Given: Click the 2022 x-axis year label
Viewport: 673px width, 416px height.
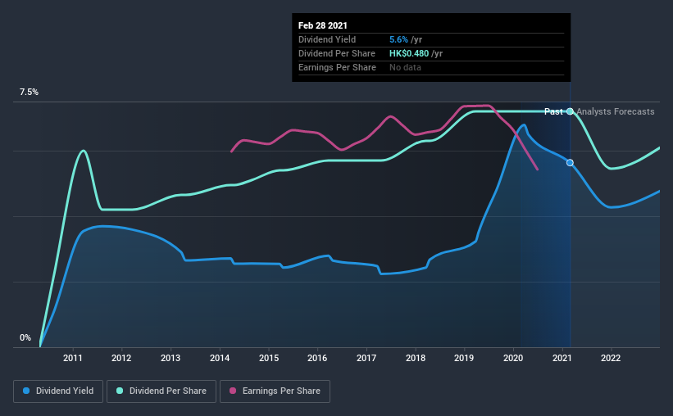Looking at the screenshot, I should pyautogui.click(x=611, y=358).
